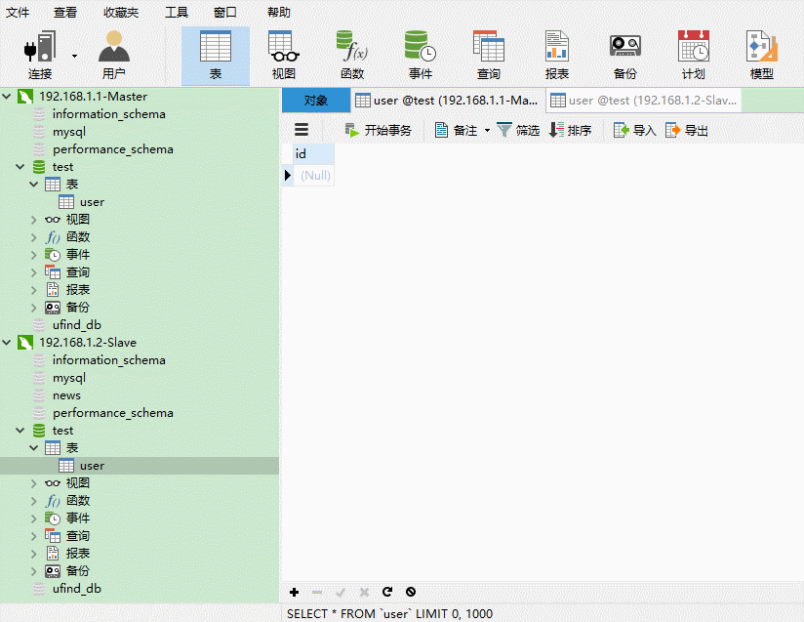Click the 用户 (User) management icon
The image size is (804, 622).
(113, 49)
